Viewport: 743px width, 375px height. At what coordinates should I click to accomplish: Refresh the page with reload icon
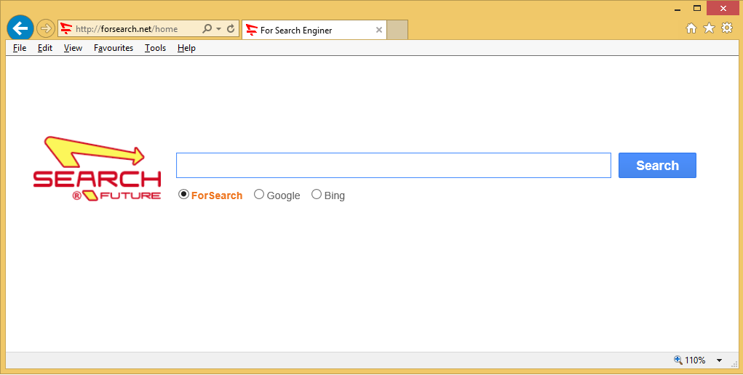point(231,29)
